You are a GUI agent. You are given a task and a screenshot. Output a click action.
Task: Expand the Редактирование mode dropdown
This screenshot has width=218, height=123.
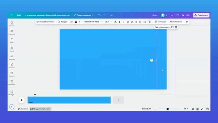pyautogui.click(x=83, y=15)
